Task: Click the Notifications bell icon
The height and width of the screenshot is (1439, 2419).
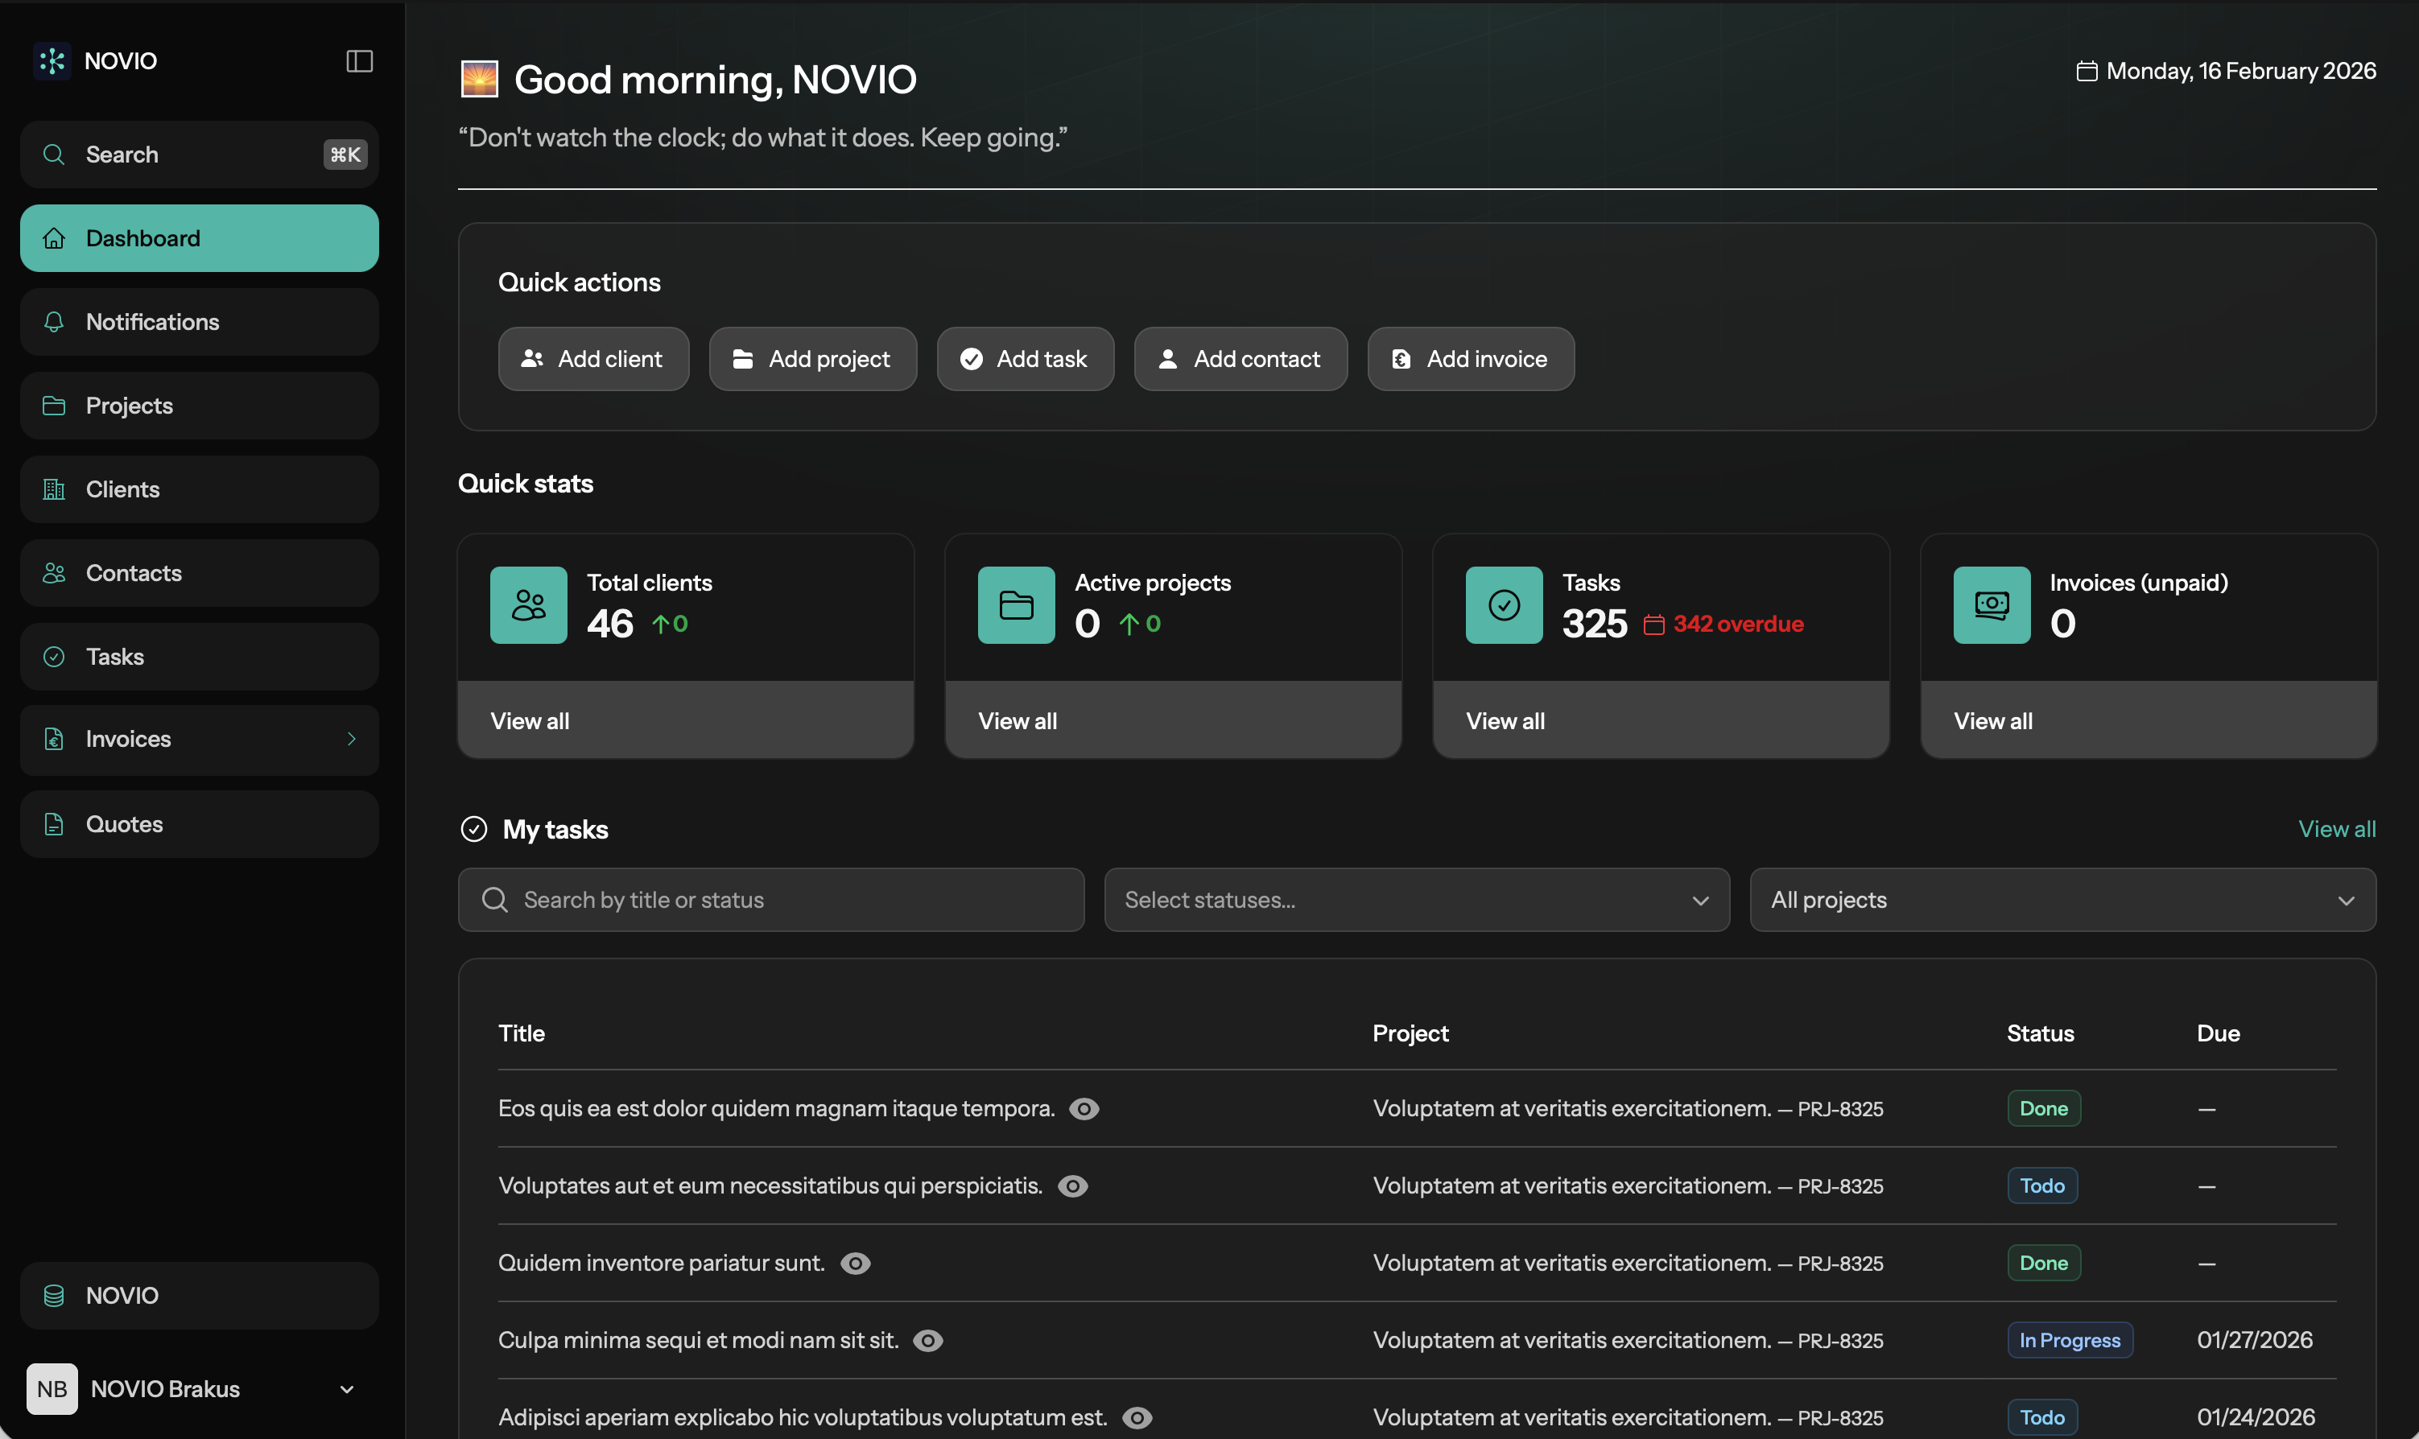Action: click(53, 322)
